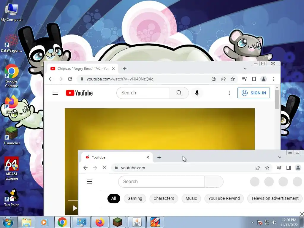Open profile icon in back Chrome window
This screenshot has width=304, height=228.
[x=264, y=79]
